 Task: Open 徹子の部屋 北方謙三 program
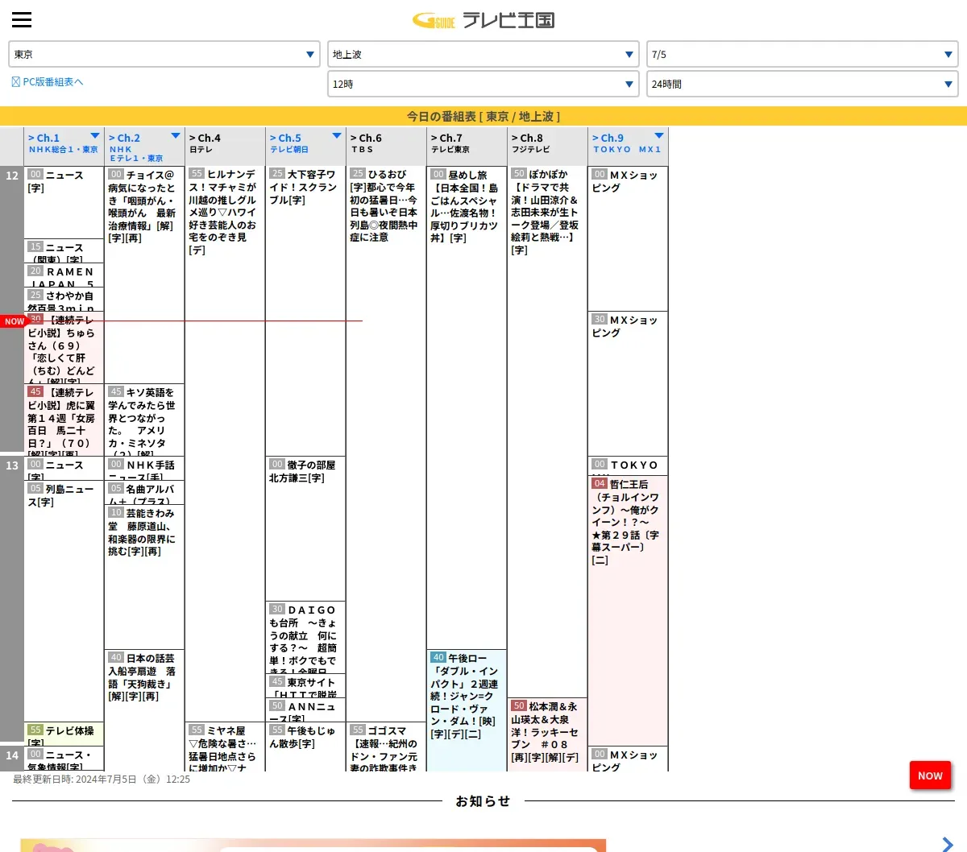(x=305, y=529)
